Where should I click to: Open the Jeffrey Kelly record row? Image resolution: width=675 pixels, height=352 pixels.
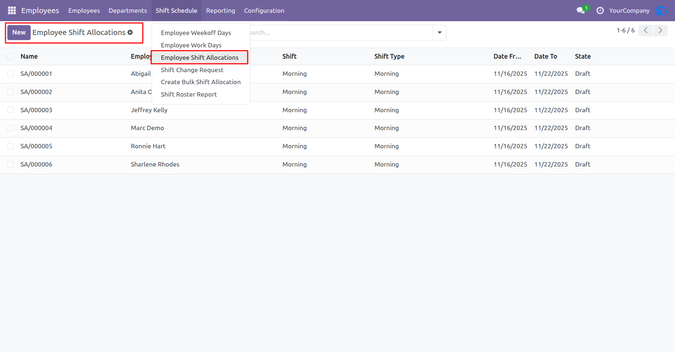point(337,110)
